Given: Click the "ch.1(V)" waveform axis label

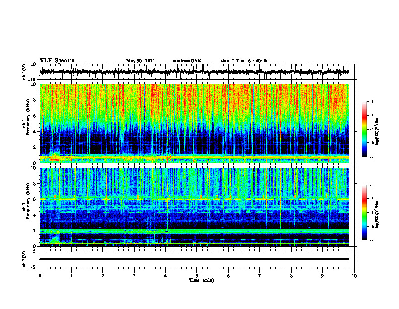Looking at the screenshot, I should point(24,71).
